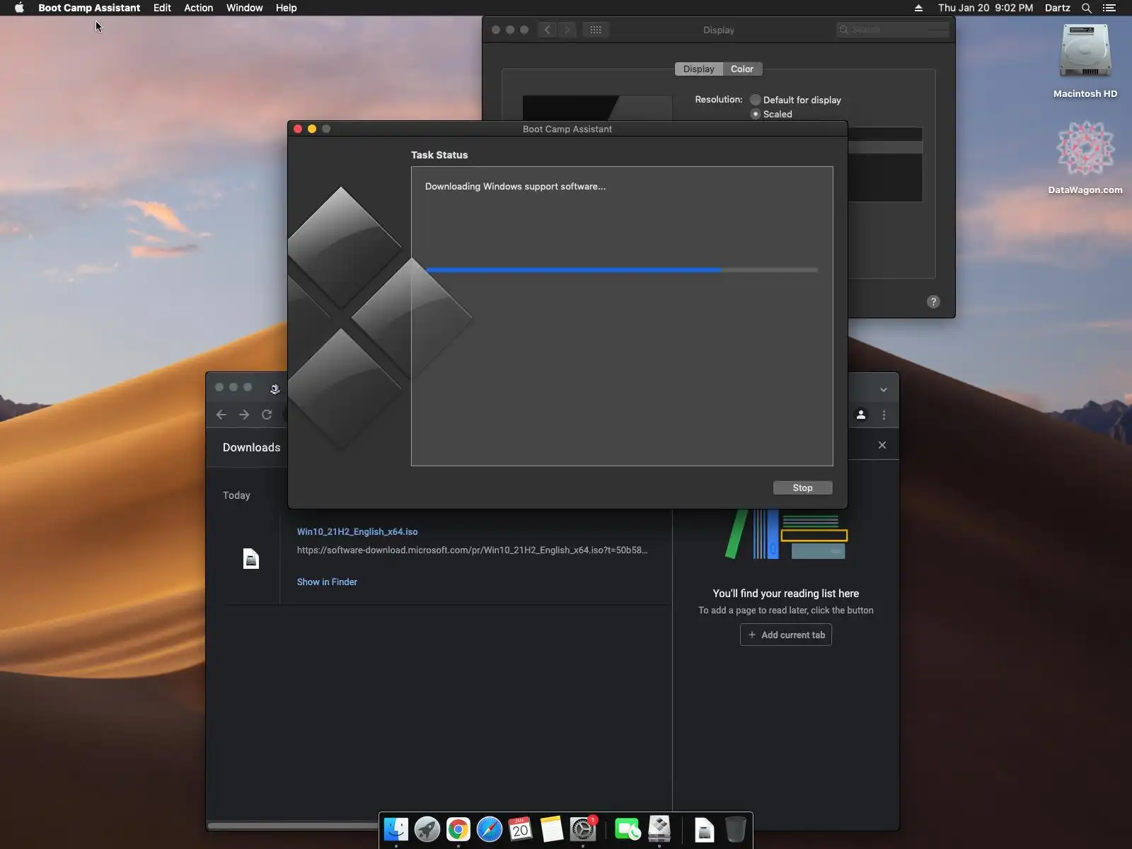Open the Help menu
Screen dimensions: 1132x849
click(x=286, y=8)
